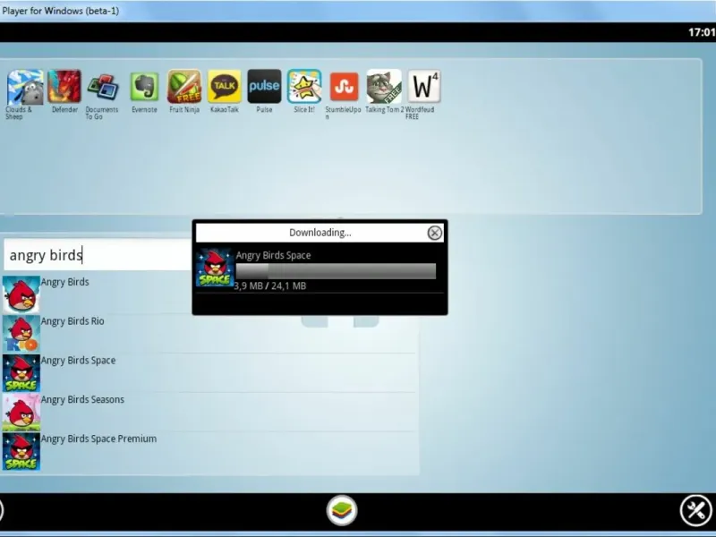
Task: Click the 'Angry Birds Rio' result label
Action: point(72,321)
